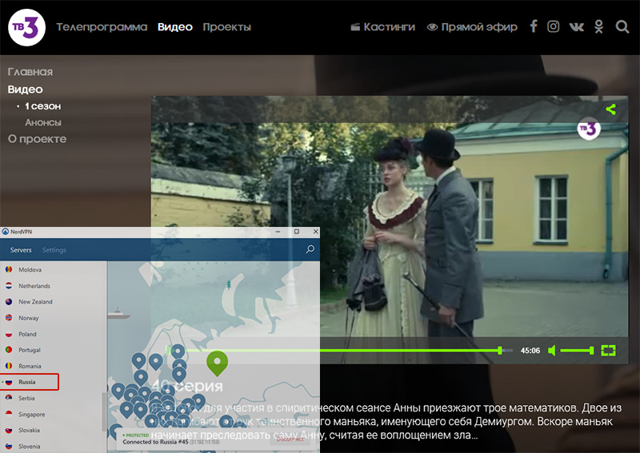Image resolution: width=640 pixels, height=453 pixels.
Task: Select Norway in the NordVPN server list
Action: coord(53,318)
